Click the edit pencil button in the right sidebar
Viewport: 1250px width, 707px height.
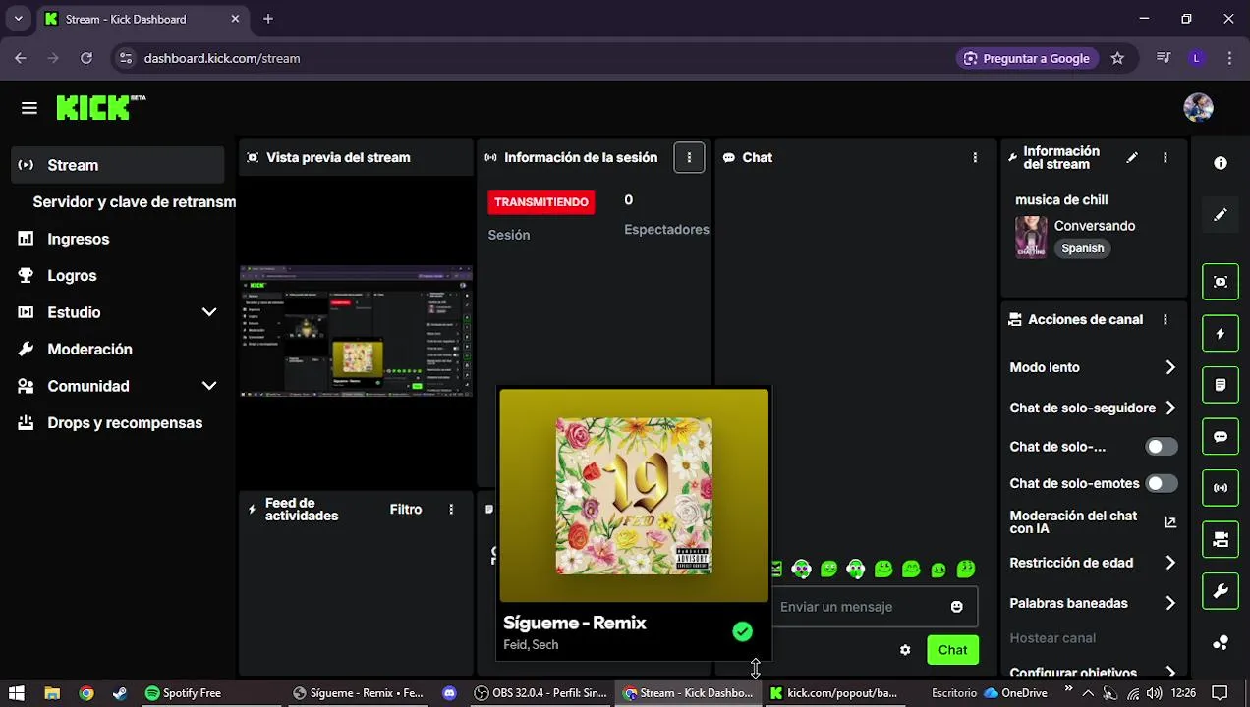pos(1221,214)
